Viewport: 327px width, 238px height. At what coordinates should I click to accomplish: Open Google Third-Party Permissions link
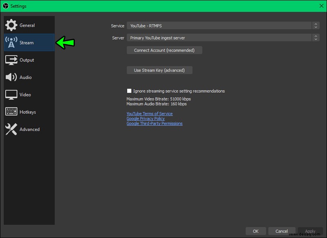[155, 123]
